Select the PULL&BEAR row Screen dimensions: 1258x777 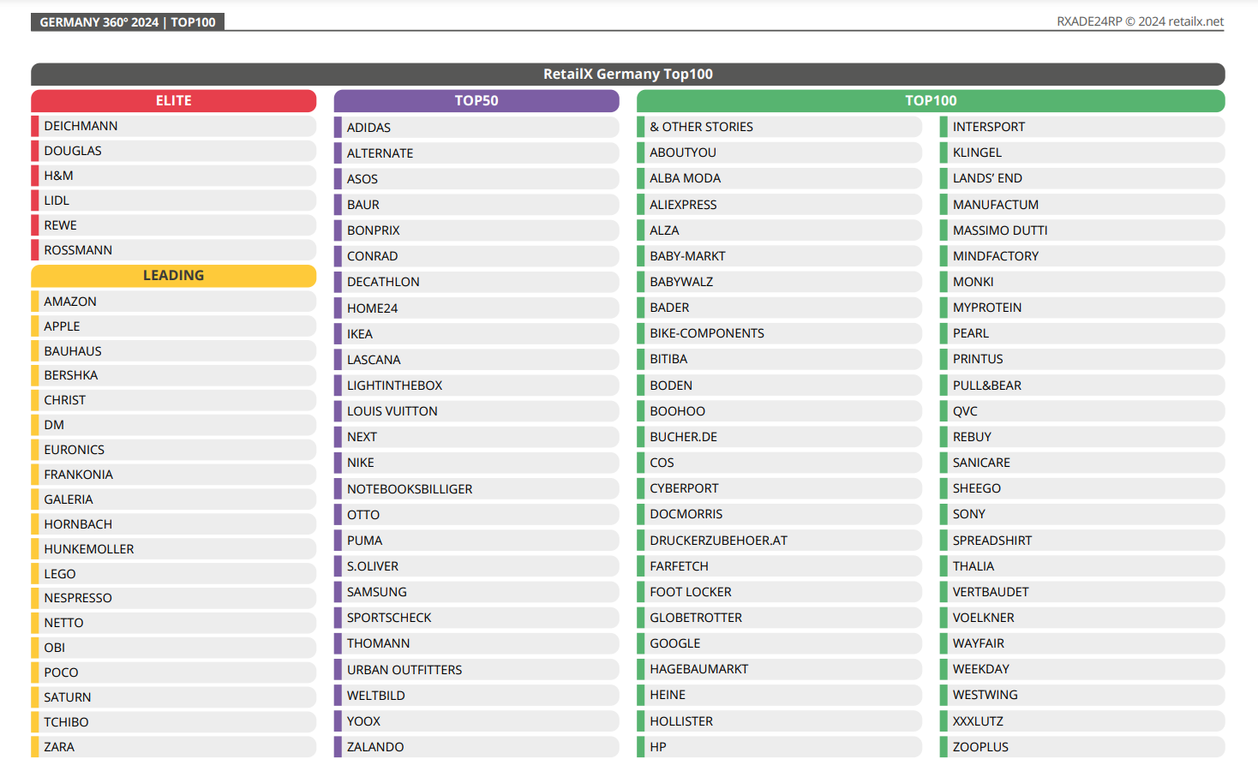coord(1082,386)
